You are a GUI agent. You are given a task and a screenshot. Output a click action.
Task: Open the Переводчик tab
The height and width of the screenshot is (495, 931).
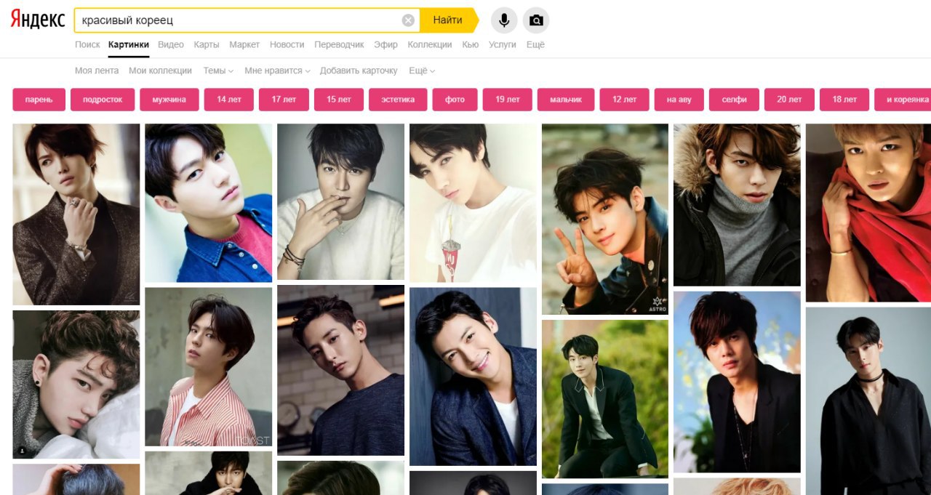pyautogui.click(x=339, y=44)
